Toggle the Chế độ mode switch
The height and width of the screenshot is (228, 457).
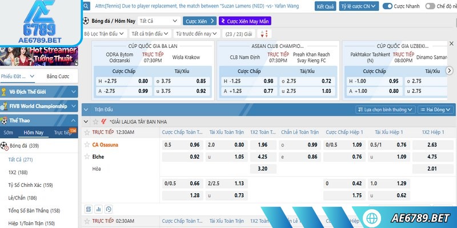click(x=430, y=6)
